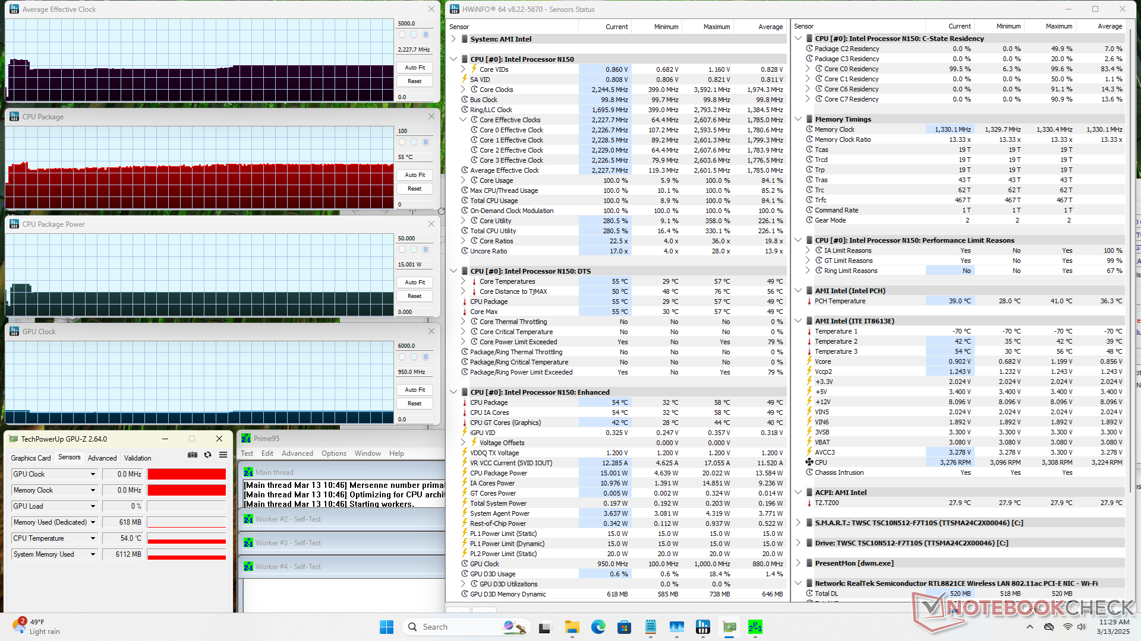
Task: Collapse the CPU [#0]: Intel Processor N150 group
Action: tap(454, 59)
